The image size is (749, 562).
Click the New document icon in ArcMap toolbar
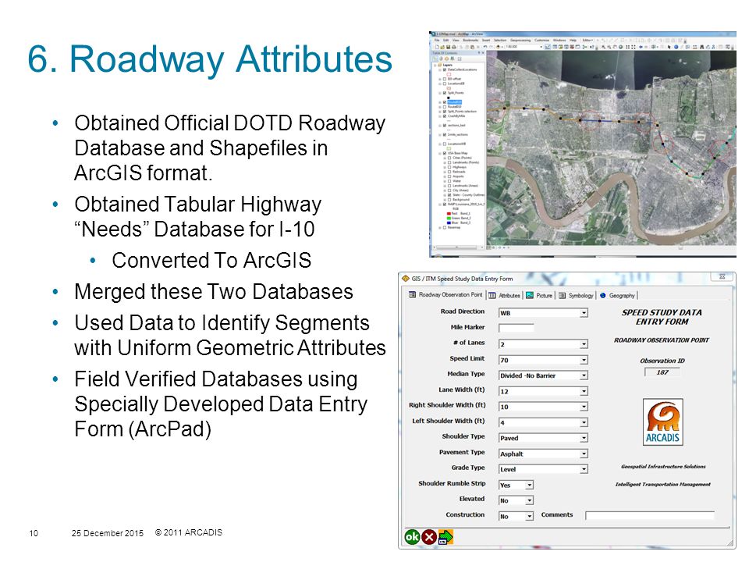pos(437,47)
